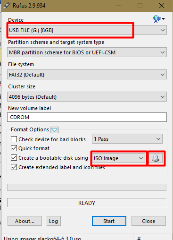
Task: Open the ISO Image boot type dropdown
Action: pyautogui.click(x=118, y=158)
